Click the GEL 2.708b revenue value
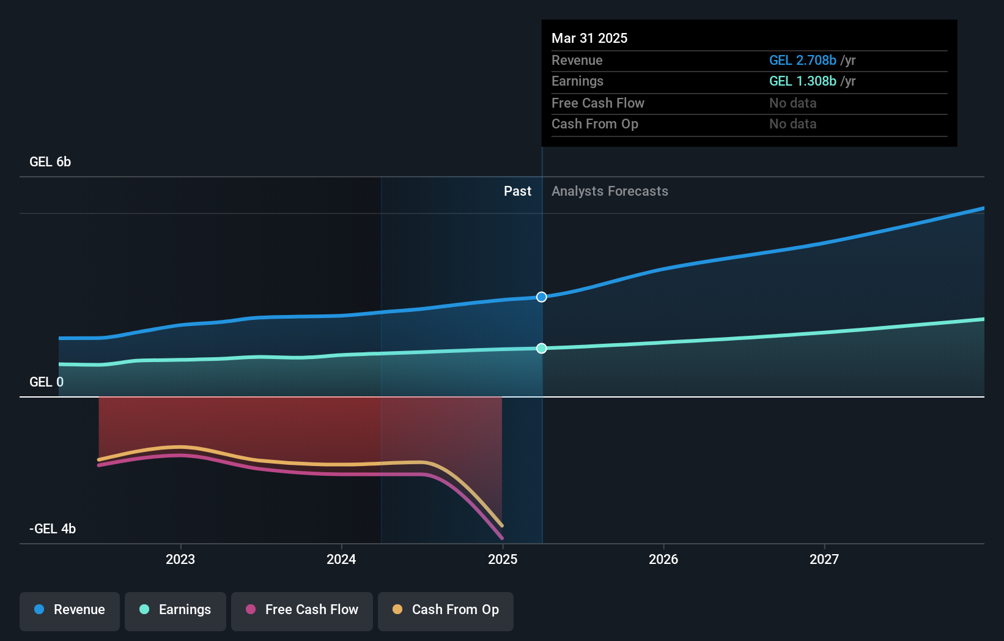The height and width of the screenshot is (641, 1004). pos(802,61)
